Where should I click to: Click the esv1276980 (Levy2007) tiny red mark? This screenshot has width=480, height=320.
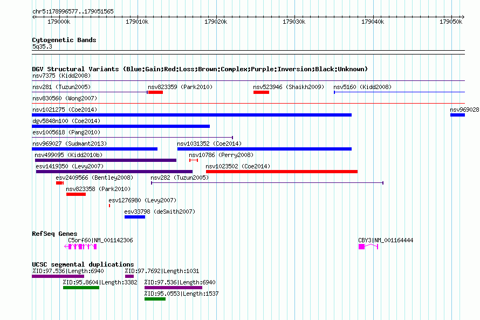coord(109,206)
